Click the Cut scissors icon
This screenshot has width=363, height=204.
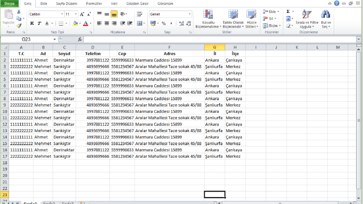click(19, 11)
